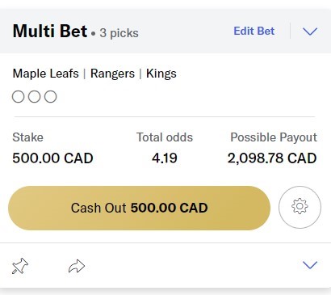Select the first pick status circle
The image size is (331, 295).
[19, 97]
